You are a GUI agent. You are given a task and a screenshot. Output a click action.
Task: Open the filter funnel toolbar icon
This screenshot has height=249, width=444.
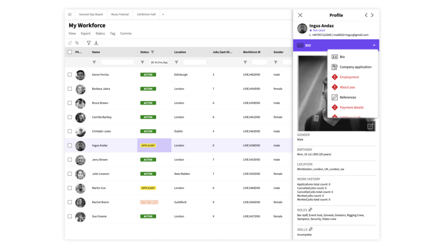click(88, 43)
